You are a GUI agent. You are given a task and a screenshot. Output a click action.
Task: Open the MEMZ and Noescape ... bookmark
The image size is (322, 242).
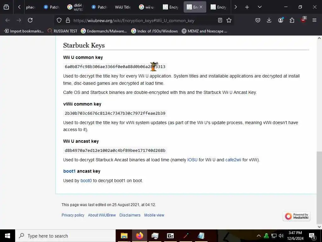[204, 31]
